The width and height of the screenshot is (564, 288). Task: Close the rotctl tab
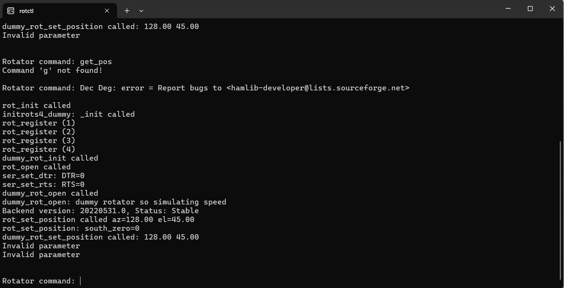coord(107,11)
